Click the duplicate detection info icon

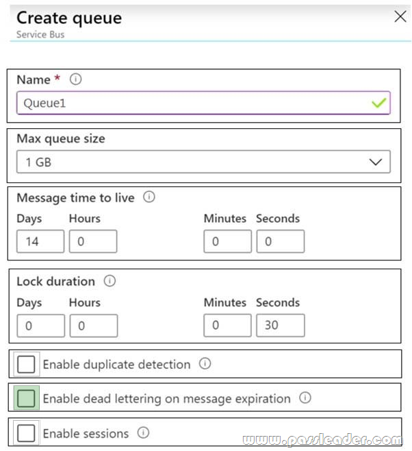(205, 363)
